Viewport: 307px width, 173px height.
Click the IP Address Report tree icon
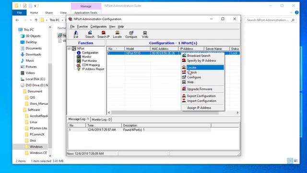pyautogui.click(x=79, y=69)
